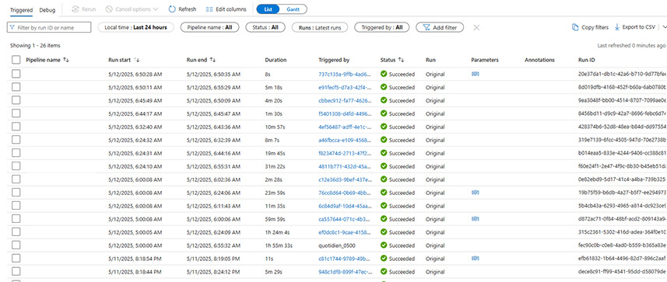Open trigger link 737c135a-9ffb-4ad6
Screen dimensions: 667x282
(x=345, y=74)
